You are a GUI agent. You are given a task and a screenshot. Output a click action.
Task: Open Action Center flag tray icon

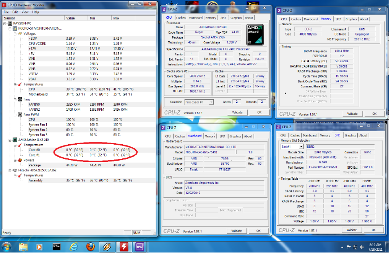[x=349, y=247]
